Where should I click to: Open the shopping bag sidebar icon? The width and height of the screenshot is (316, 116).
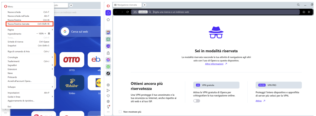[x=108, y=53]
